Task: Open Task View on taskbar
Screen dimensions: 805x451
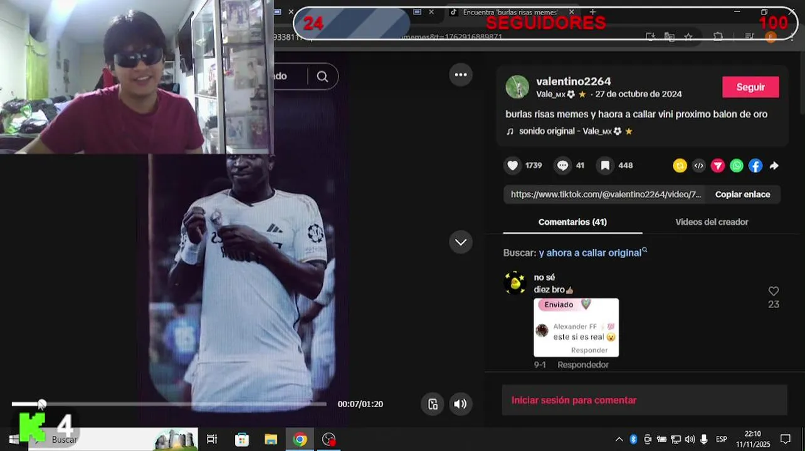Action: pyautogui.click(x=212, y=439)
